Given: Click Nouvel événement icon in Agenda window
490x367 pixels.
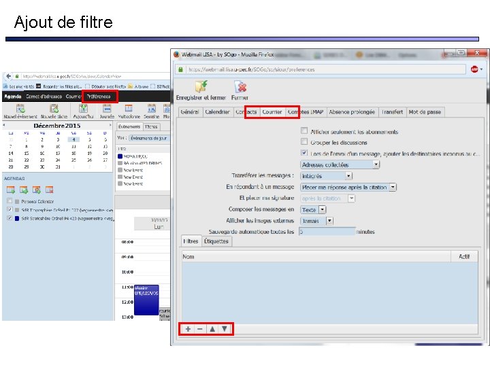Looking at the screenshot, I should (20, 109).
